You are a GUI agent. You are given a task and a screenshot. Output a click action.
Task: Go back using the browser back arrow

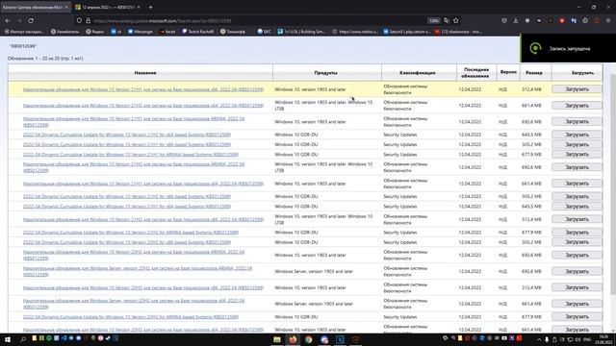tap(8, 20)
